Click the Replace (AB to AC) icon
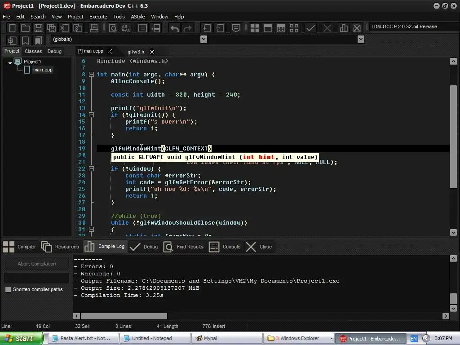 (x=126, y=28)
